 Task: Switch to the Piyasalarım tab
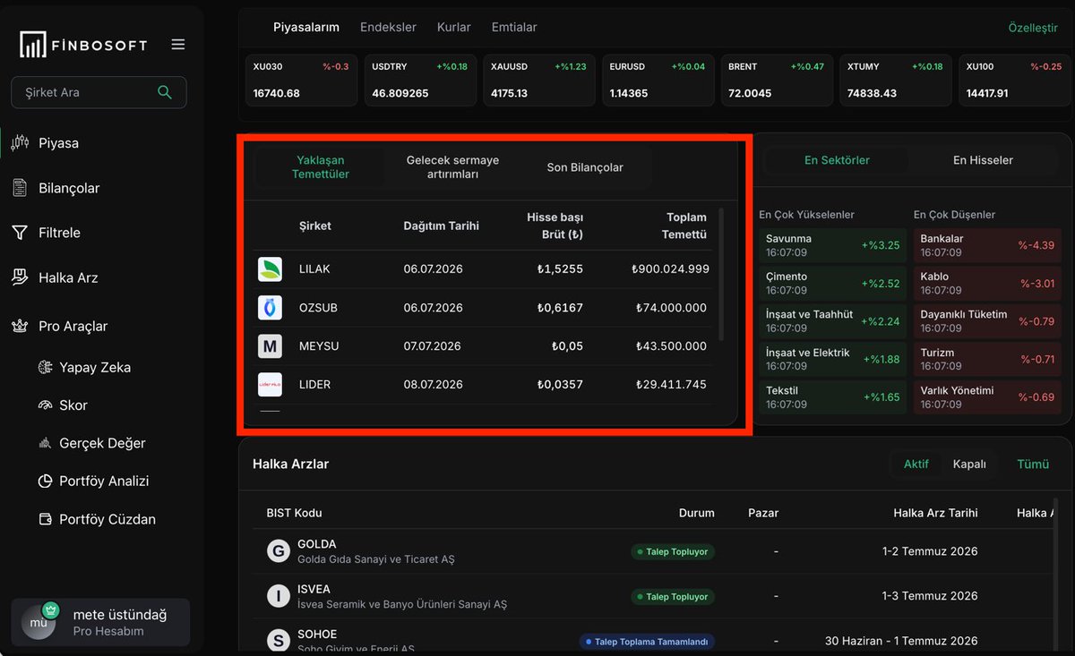click(306, 27)
